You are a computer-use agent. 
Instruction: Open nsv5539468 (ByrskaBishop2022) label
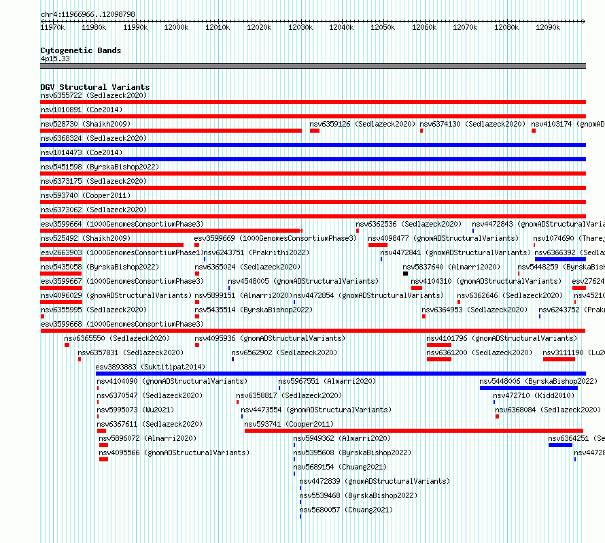[x=358, y=495]
